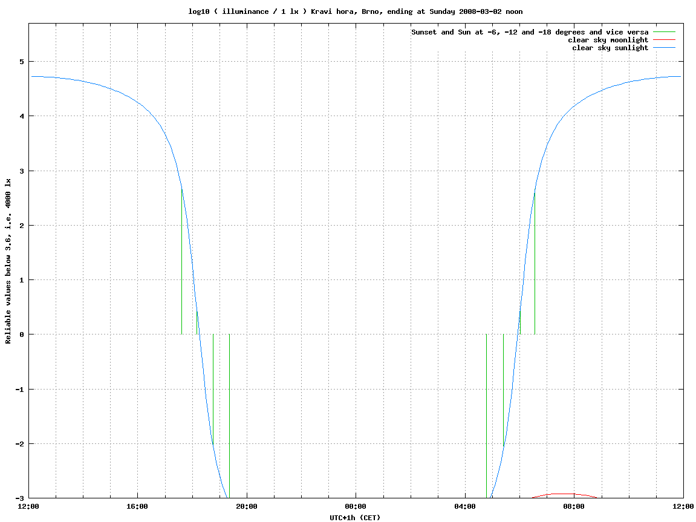The height and width of the screenshot is (522, 696).
Task: Click the blue sunlight legend line sample
Action: point(664,48)
